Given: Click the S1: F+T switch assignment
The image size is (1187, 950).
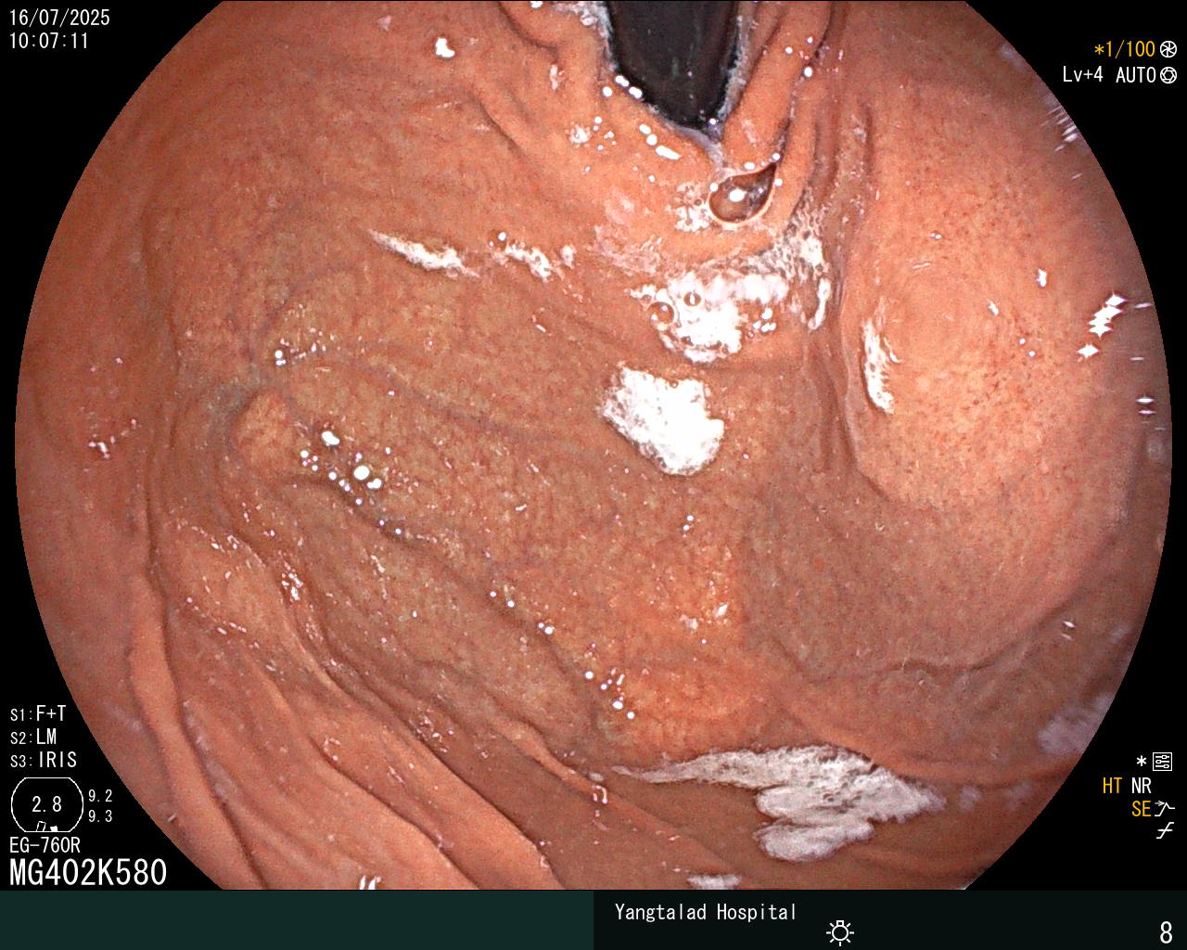Looking at the screenshot, I should [x=38, y=714].
